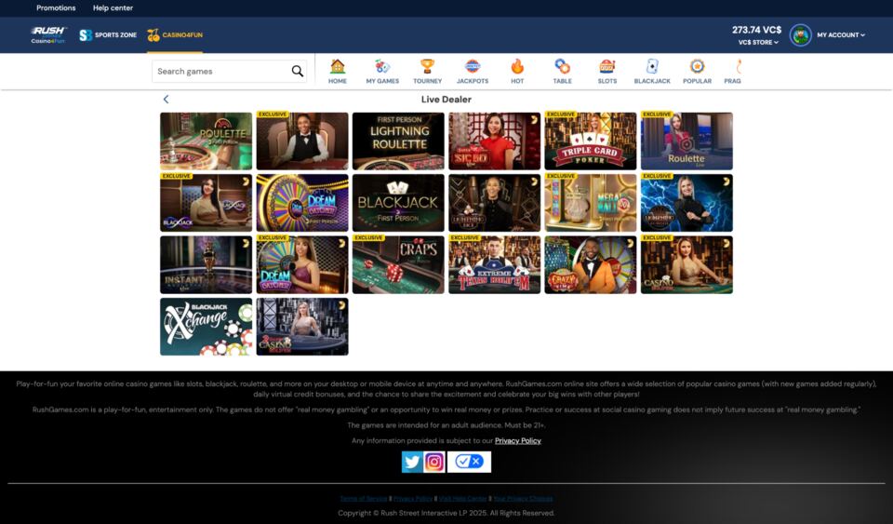Launch the First Person Lightning Roulette game
The height and width of the screenshot is (524, 893).
pyautogui.click(x=398, y=141)
